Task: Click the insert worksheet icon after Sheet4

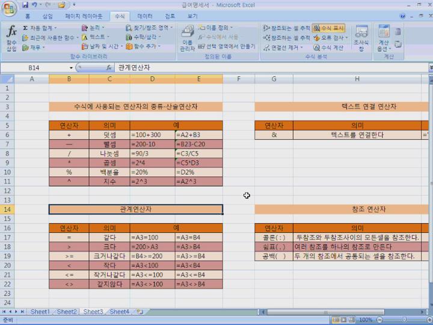Action: [140, 312]
